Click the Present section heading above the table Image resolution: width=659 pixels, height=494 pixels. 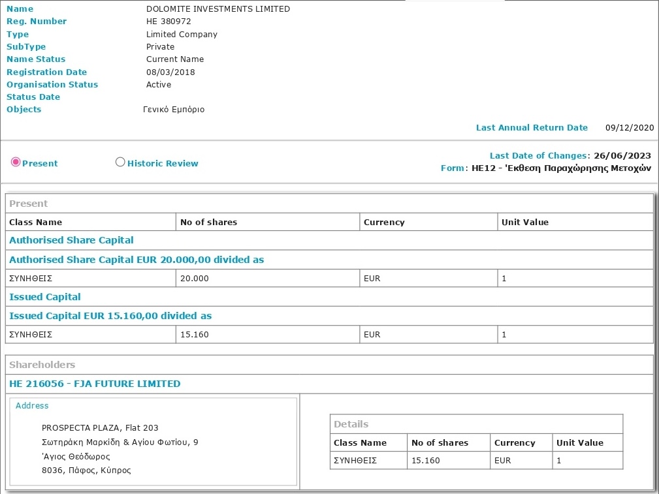click(x=29, y=204)
